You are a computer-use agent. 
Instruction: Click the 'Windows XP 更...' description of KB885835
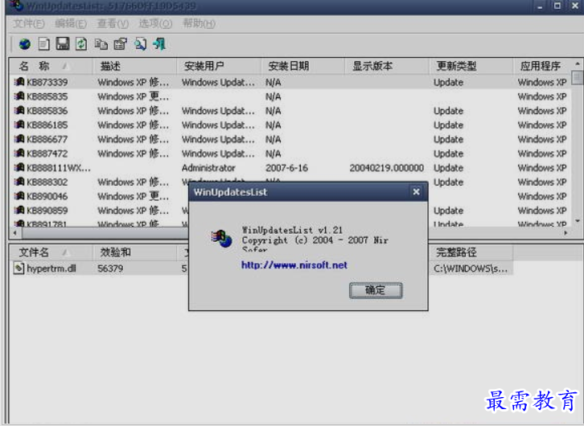(133, 96)
